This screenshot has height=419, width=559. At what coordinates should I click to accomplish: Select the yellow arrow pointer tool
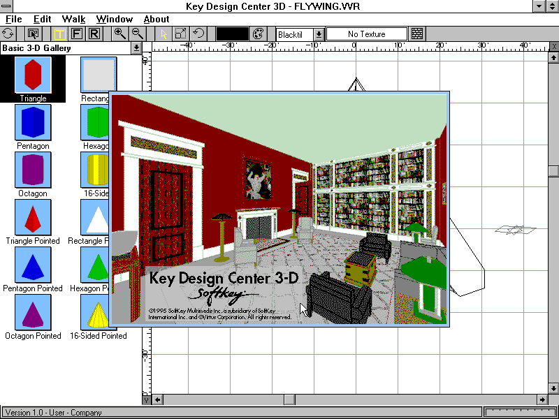click(164, 34)
